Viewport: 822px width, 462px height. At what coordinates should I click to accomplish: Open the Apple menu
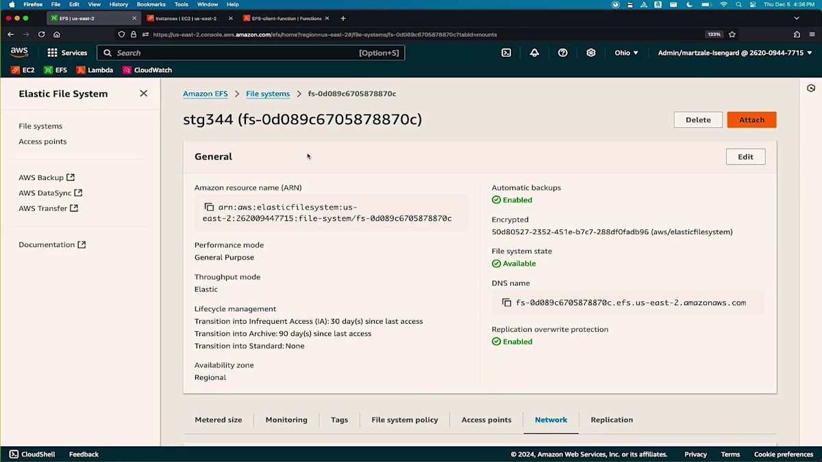tap(12, 4)
